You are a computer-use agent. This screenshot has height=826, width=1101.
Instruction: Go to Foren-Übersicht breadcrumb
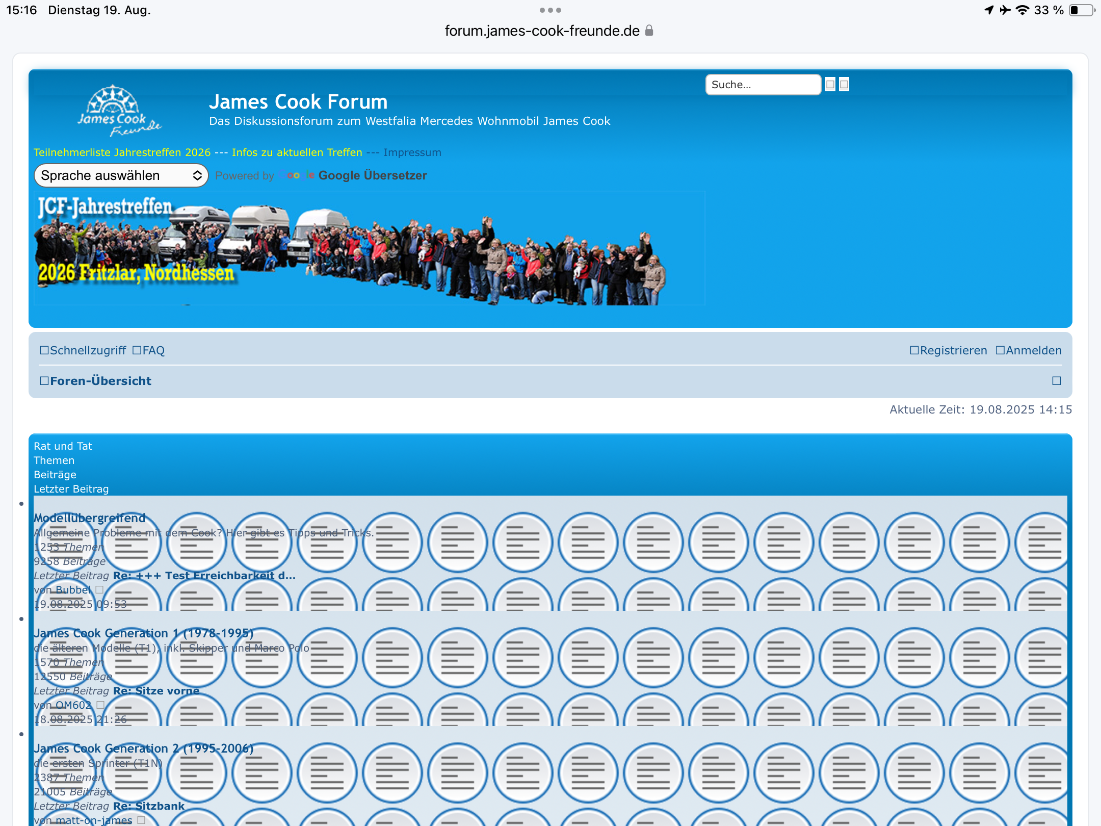coord(95,381)
